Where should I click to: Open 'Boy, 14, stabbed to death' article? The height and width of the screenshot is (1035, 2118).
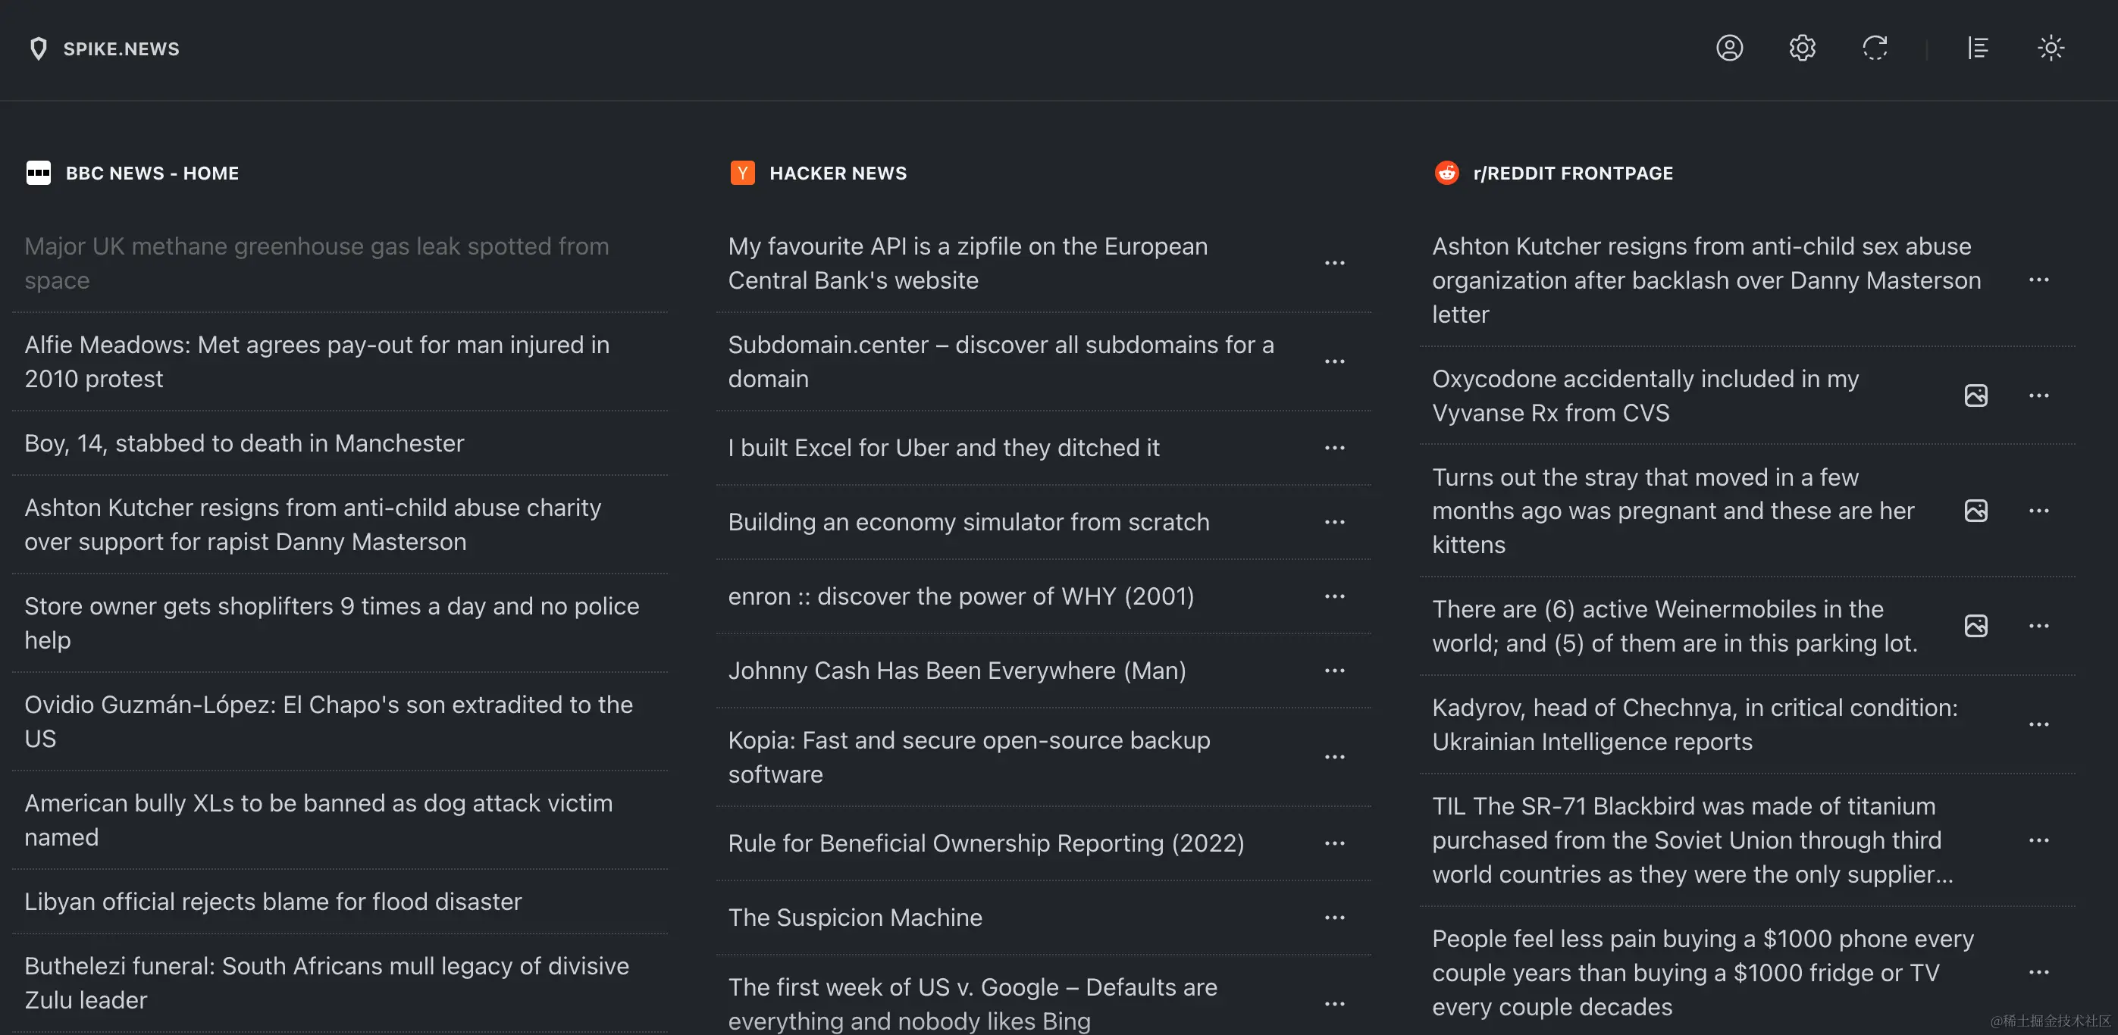[x=244, y=443]
